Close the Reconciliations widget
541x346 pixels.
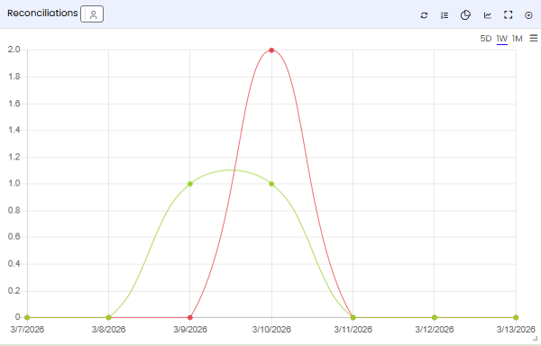(x=528, y=15)
